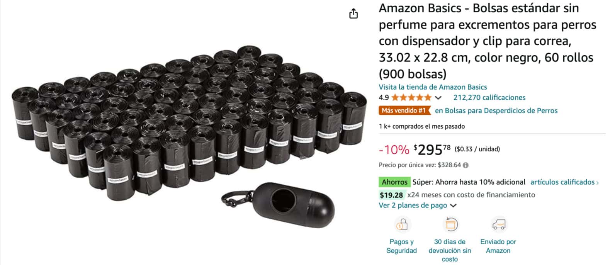
Task: Click the black bag rolls product image
Action: coord(185,124)
